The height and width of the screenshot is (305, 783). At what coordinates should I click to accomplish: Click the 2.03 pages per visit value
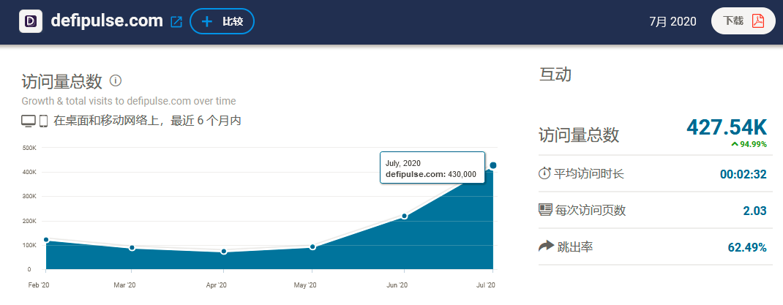pos(754,211)
